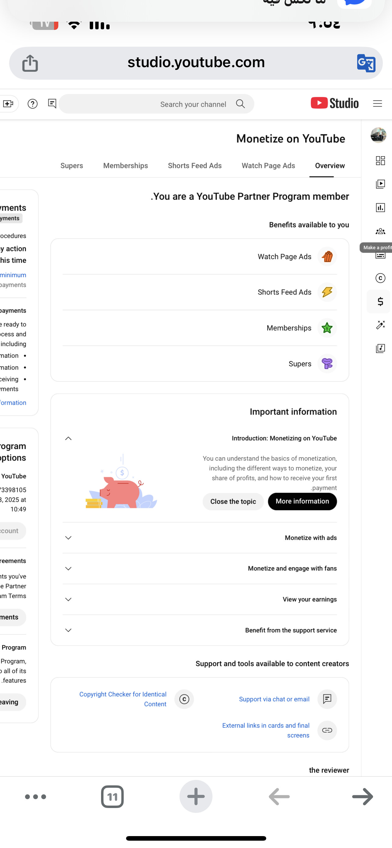The image size is (392, 848).
Task: Switch to the Overview tab
Action: (x=330, y=165)
